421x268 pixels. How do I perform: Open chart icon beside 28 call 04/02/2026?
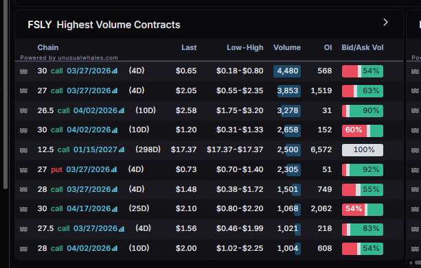click(x=115, y=248)
